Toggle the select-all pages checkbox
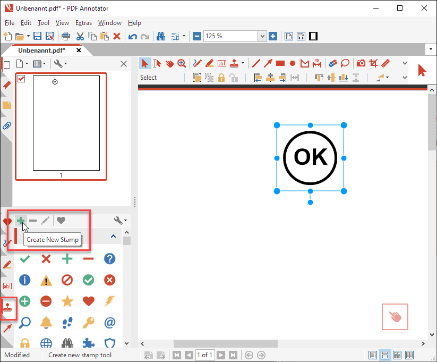 (7, 64)
